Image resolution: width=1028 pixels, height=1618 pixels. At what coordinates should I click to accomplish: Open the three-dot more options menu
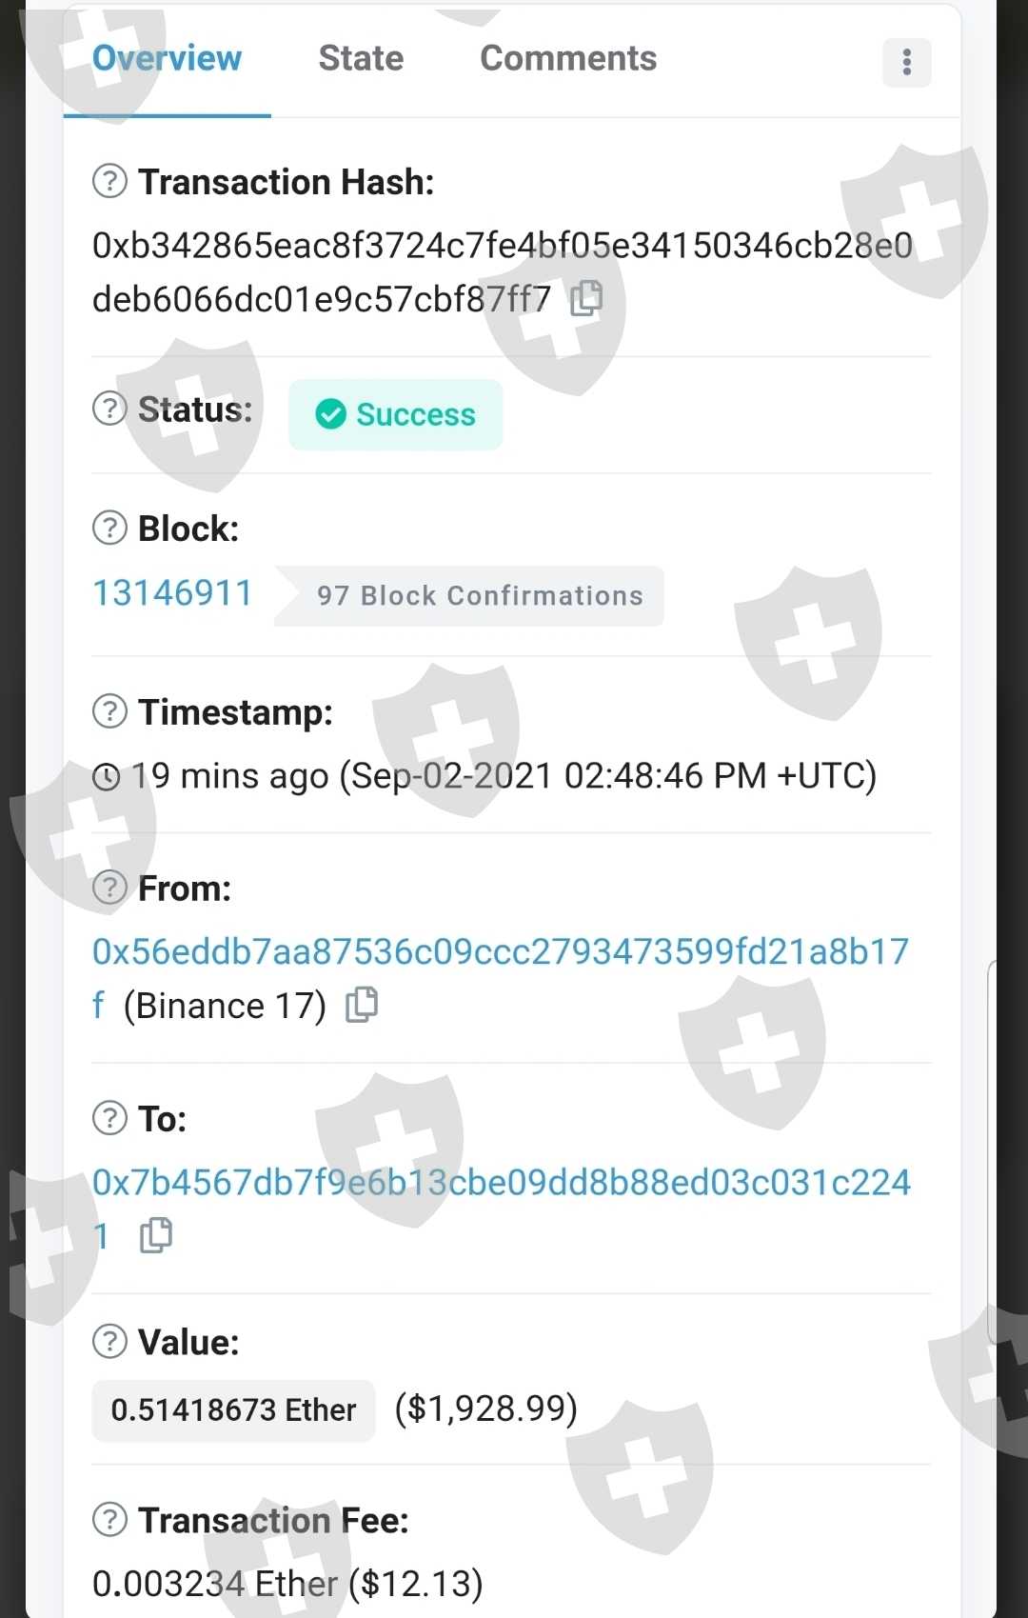point(906,63)
